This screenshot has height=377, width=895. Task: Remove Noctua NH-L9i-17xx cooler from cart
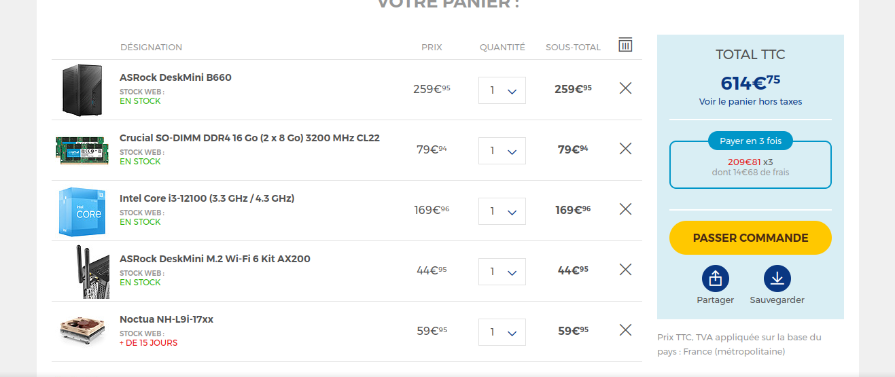click(x=626, y=330)
